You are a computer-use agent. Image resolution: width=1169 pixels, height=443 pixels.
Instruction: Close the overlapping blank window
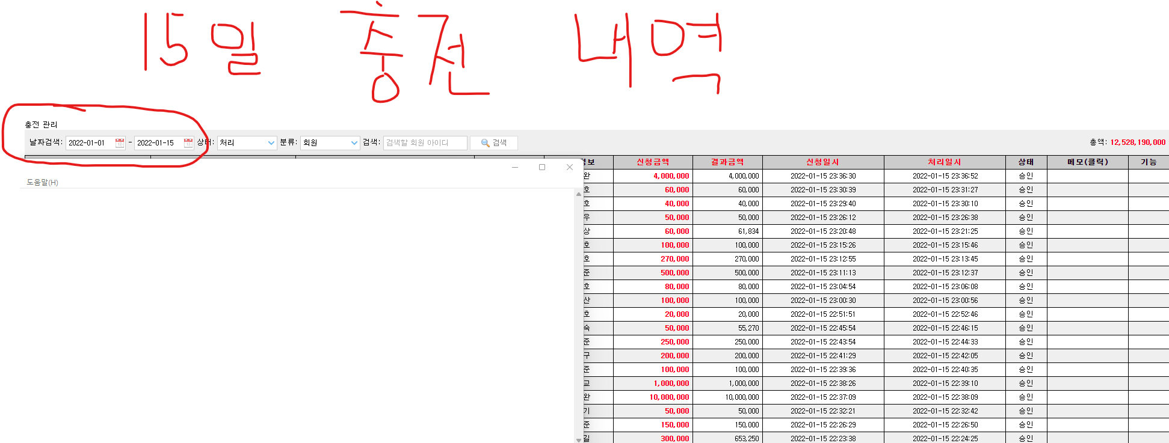570,167
